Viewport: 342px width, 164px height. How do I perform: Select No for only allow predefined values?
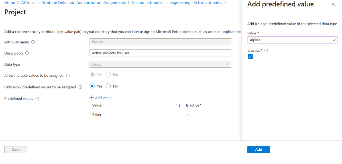pyautogui.click(x=108, y=86)
